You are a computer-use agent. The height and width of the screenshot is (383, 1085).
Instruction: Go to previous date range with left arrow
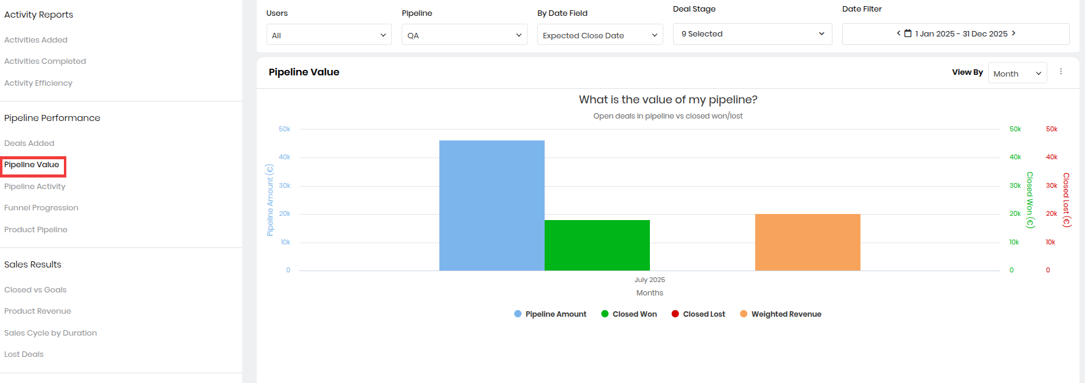pyautogui.click(x=899, y=33)
